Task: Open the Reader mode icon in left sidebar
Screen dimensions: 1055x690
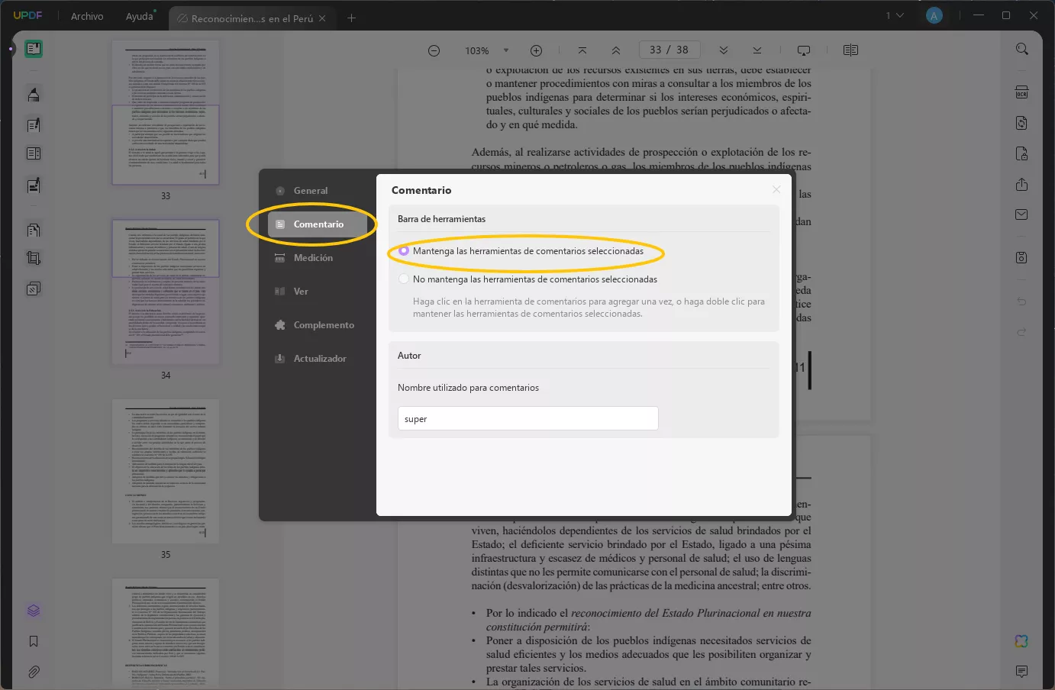Action: [34, 49]
